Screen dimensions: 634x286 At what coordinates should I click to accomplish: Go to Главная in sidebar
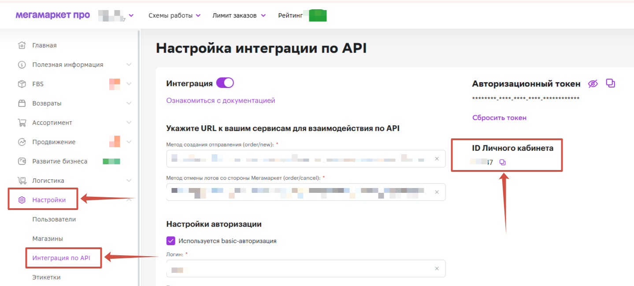(44, 45)
